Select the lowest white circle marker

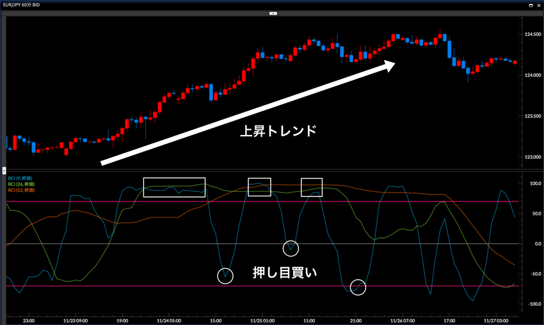click(x=358, y=287)
